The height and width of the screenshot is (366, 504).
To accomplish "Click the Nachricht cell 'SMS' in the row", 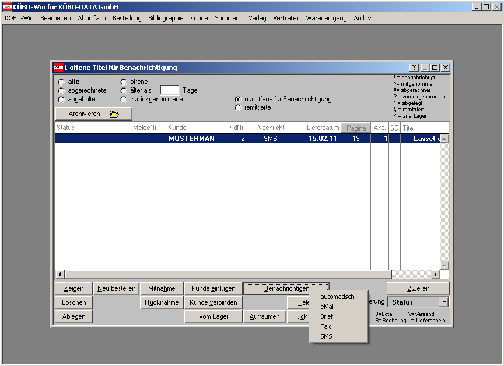I will (x=270, y=139).
